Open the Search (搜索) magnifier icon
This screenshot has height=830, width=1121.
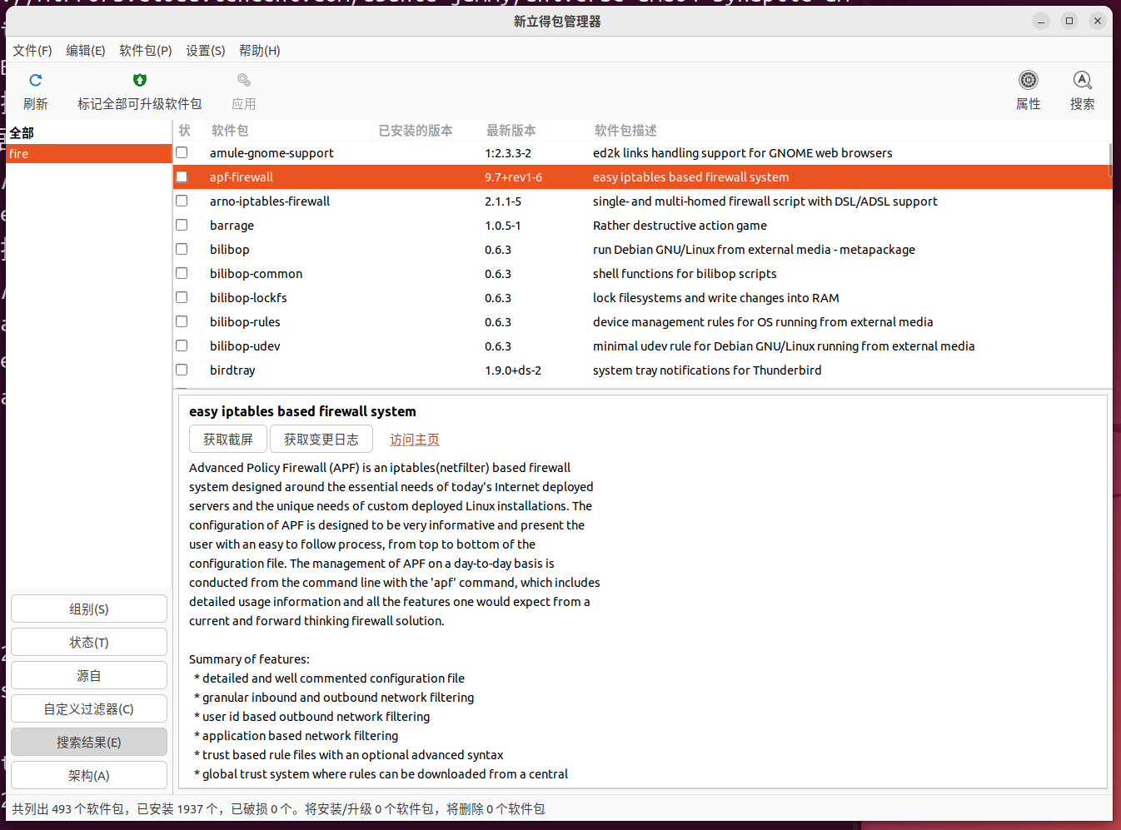[x=1082, y=80]
